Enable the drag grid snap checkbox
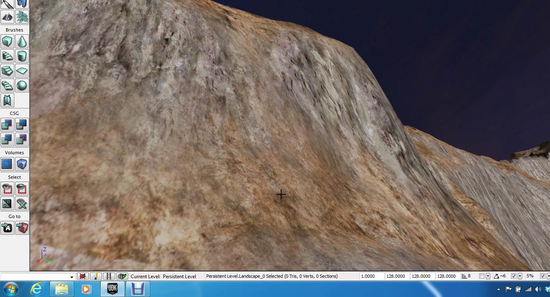Screen dimensions: 550x297 pos(482,276)
